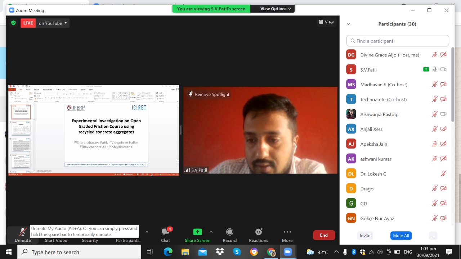The width and height of the screenshot is (461, 259).
Task: Toggle the muted mic for Madhavan S
Action: coord(435,85)
